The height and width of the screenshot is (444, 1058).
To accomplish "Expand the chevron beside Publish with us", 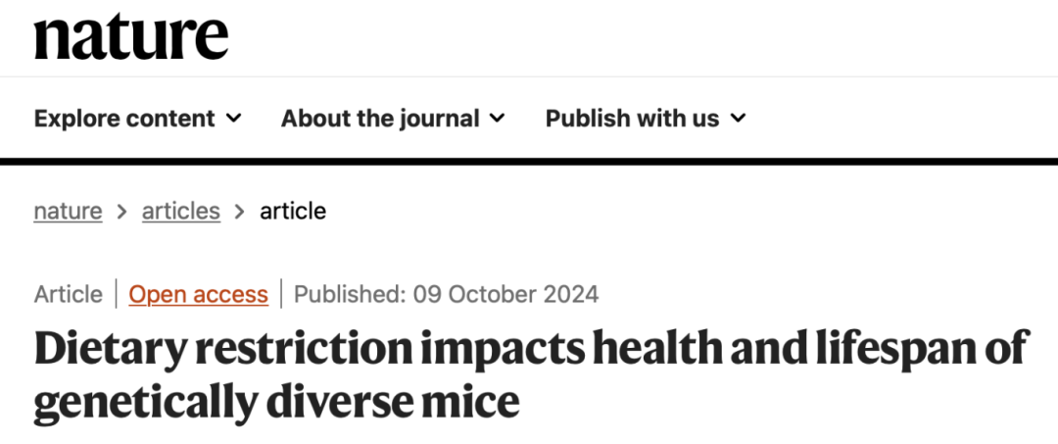I will (x=739, y=119).
